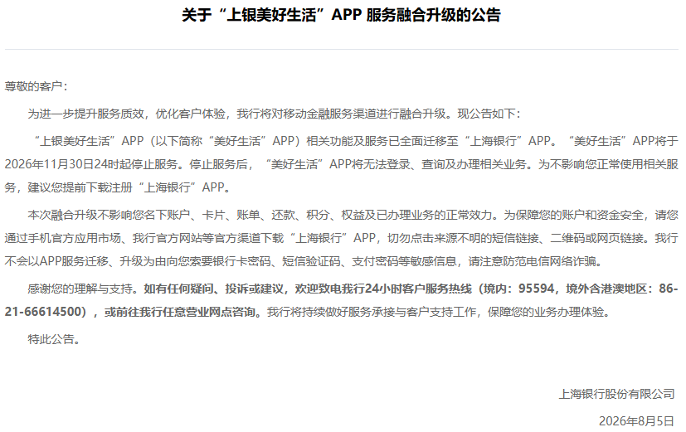Click the text 或前往我行任意营业网点咨询
This screenshot has width=686, height=432.
[180, 312]
